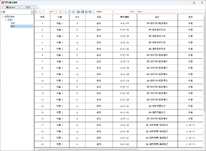This screenshot has height=151, width=206.
Task: Select 管件 in the tree
Action: coord(13,26)
